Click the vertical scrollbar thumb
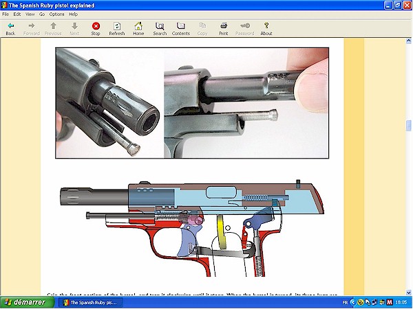 [x=408, y=126]
